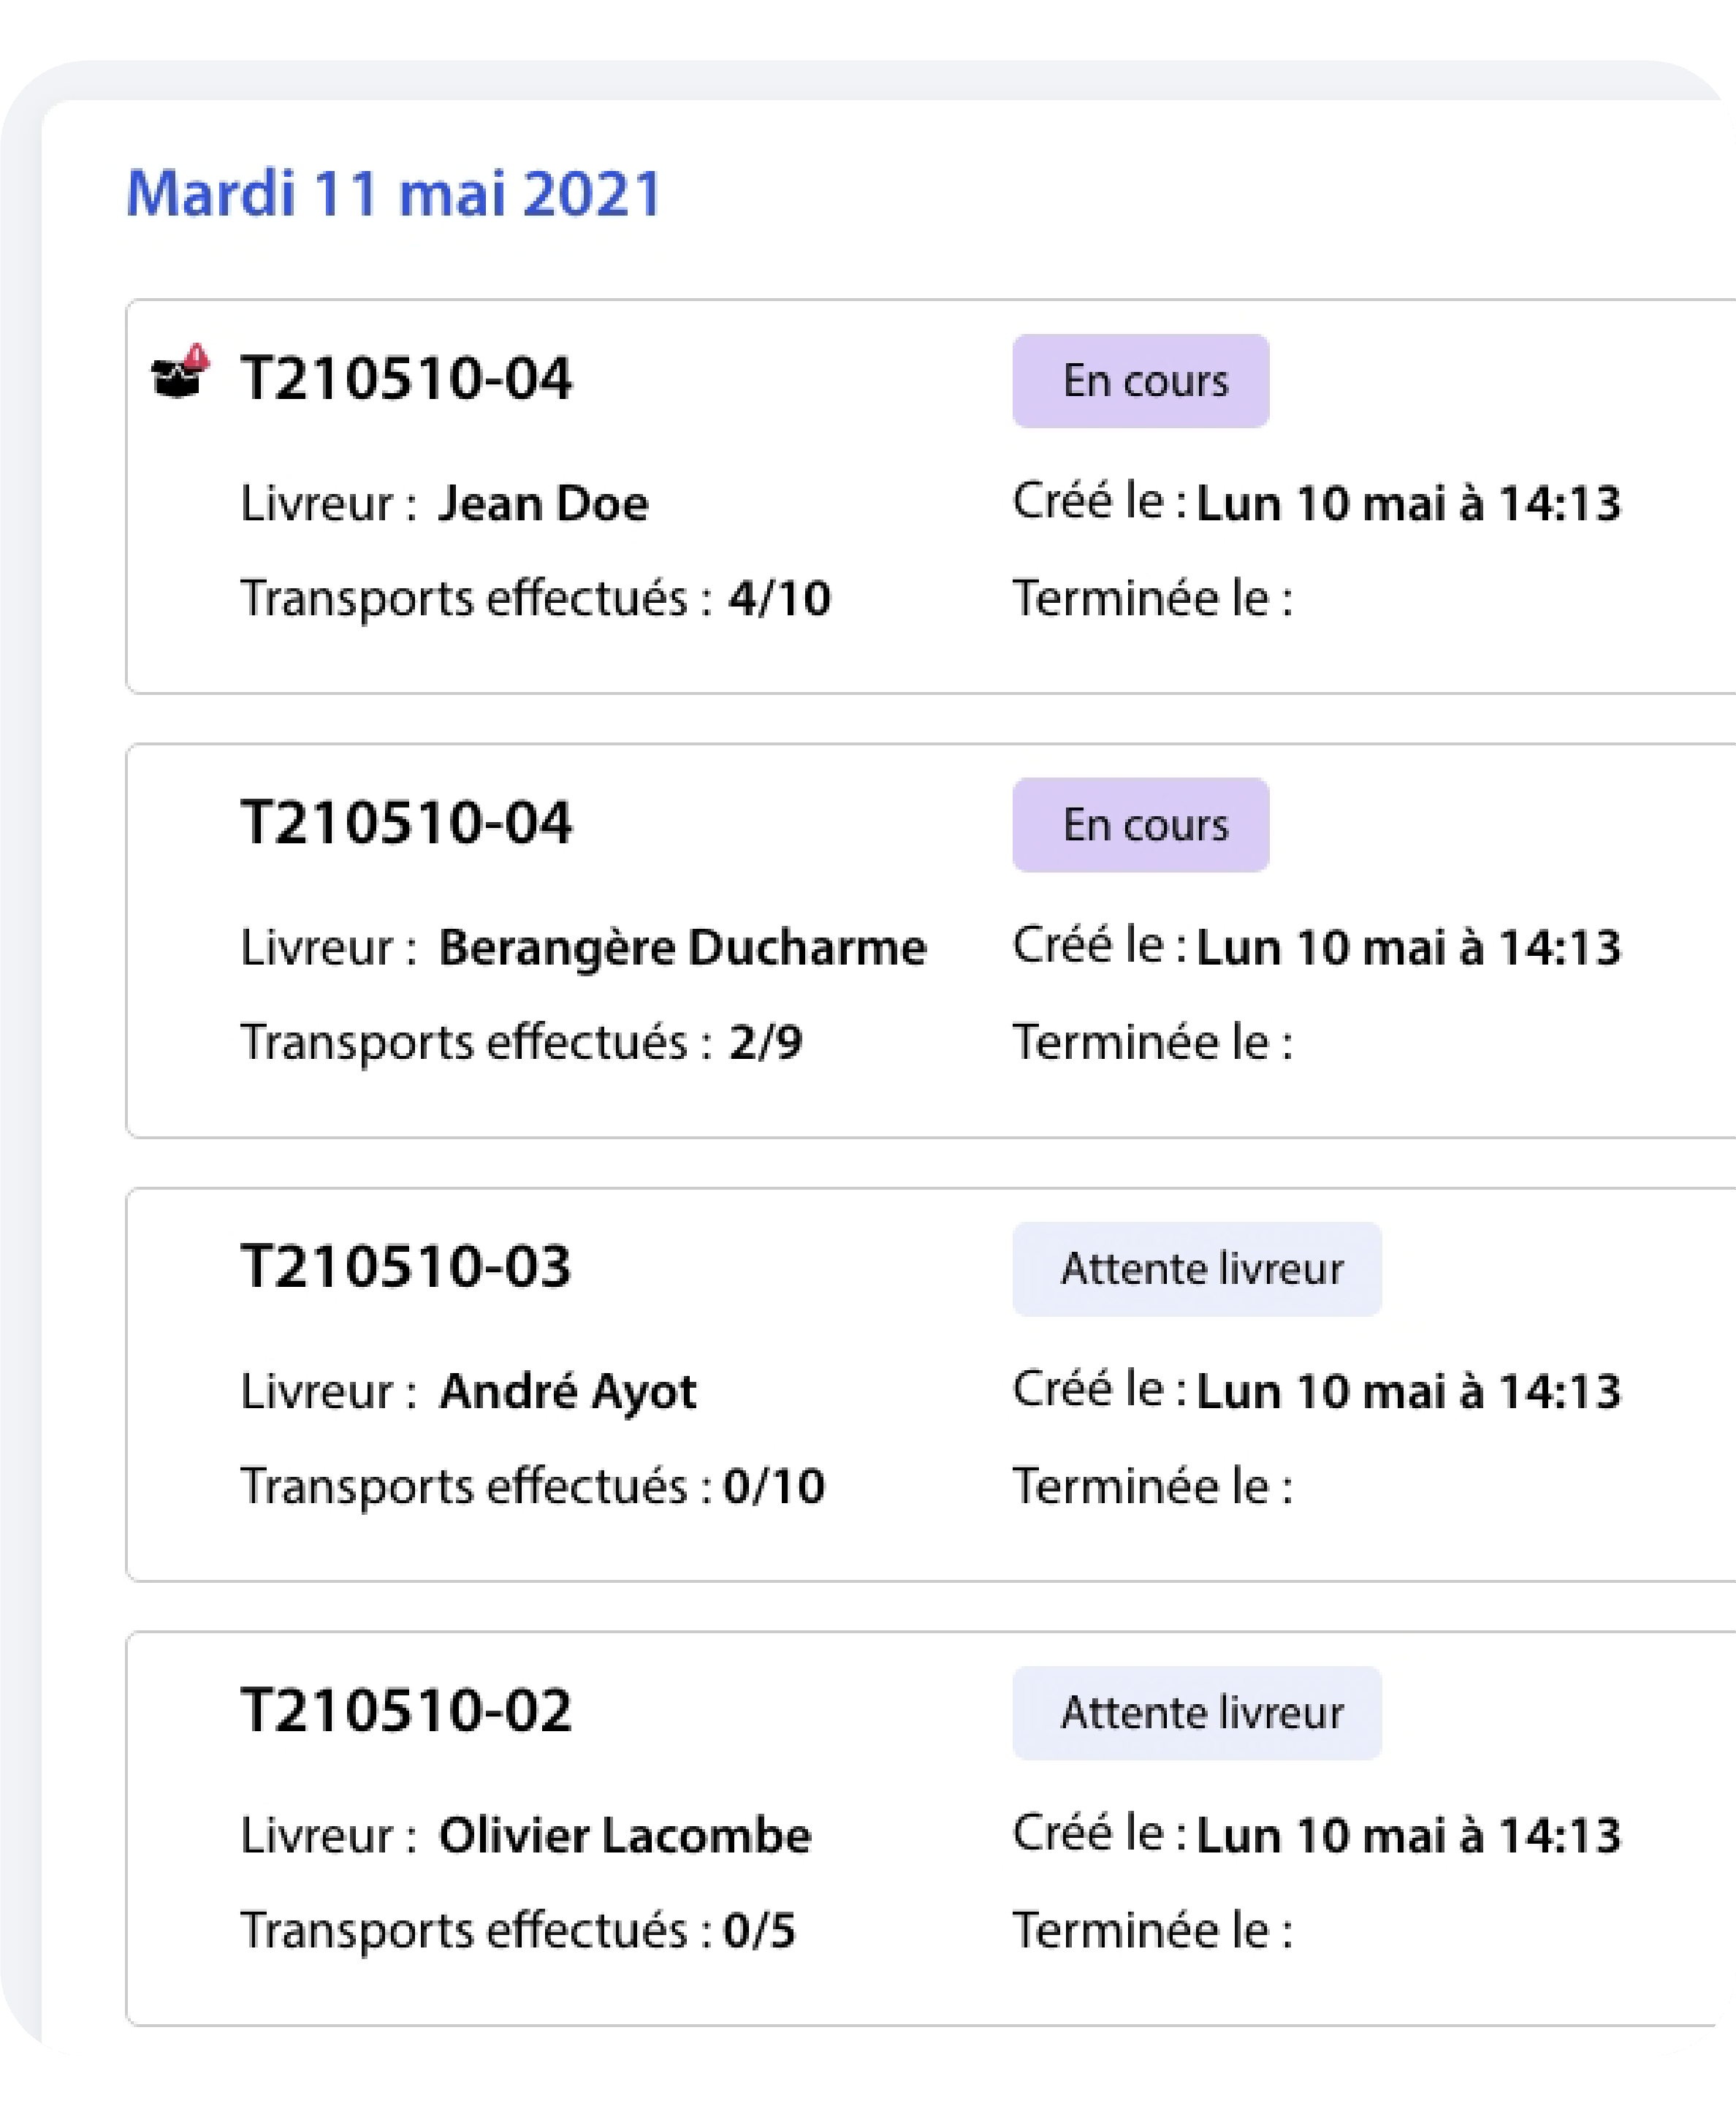The image size is (1736, 2117).
Task: Open tour T210510-04 assigned to Berangère Ducharme
Action: click(406, 823)
